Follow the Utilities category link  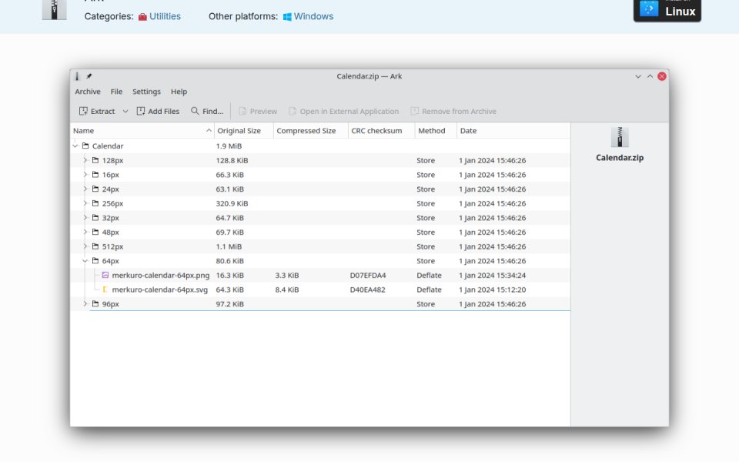pos(165,16)
